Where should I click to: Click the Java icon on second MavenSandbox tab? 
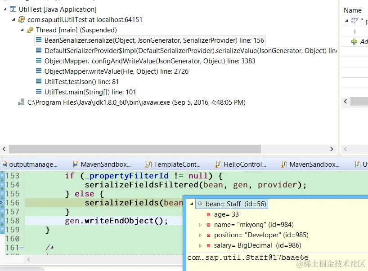point(284,164)
